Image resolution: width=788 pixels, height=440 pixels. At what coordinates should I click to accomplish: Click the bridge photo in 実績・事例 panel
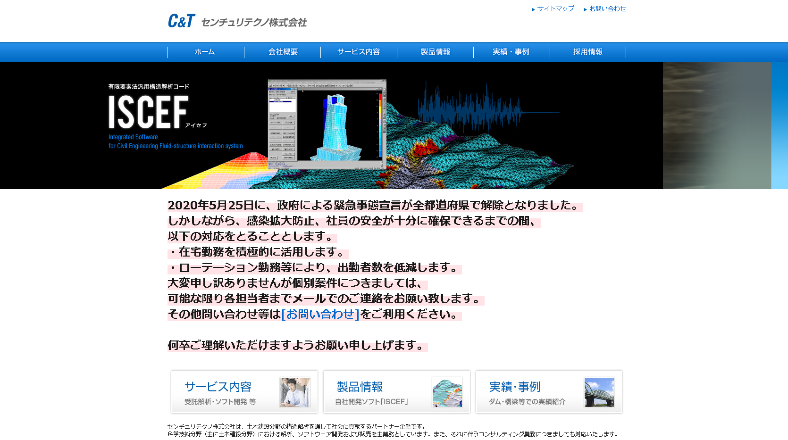(x=600, y=392)
